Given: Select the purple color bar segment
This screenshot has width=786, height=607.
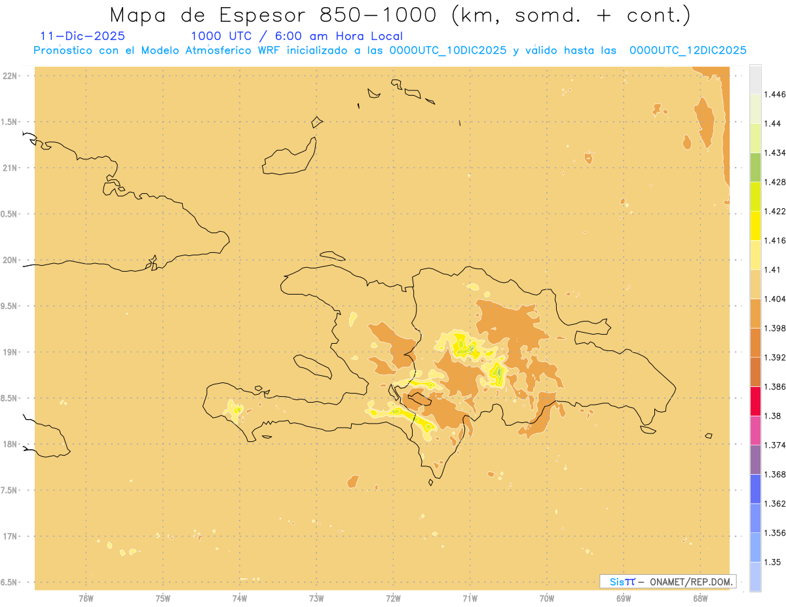Looking at the screenshot, I should click(x=755, y=459).
